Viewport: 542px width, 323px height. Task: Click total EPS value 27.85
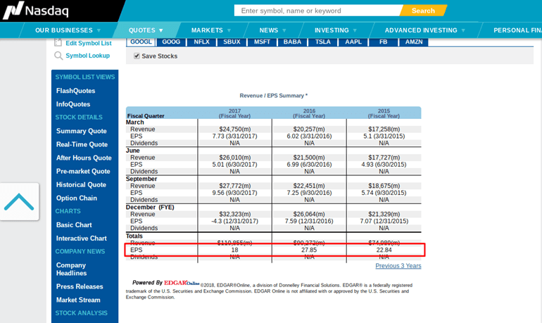(x=309, y=250)
